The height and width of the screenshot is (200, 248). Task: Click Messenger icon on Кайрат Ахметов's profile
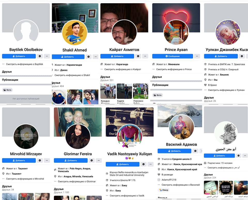138,56
